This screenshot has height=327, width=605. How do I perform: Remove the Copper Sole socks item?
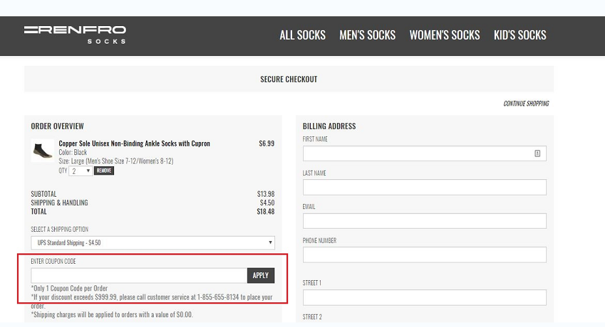point(104,171)
